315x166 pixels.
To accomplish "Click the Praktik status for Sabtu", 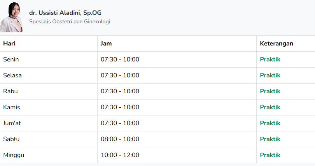I will click(270, 139).
